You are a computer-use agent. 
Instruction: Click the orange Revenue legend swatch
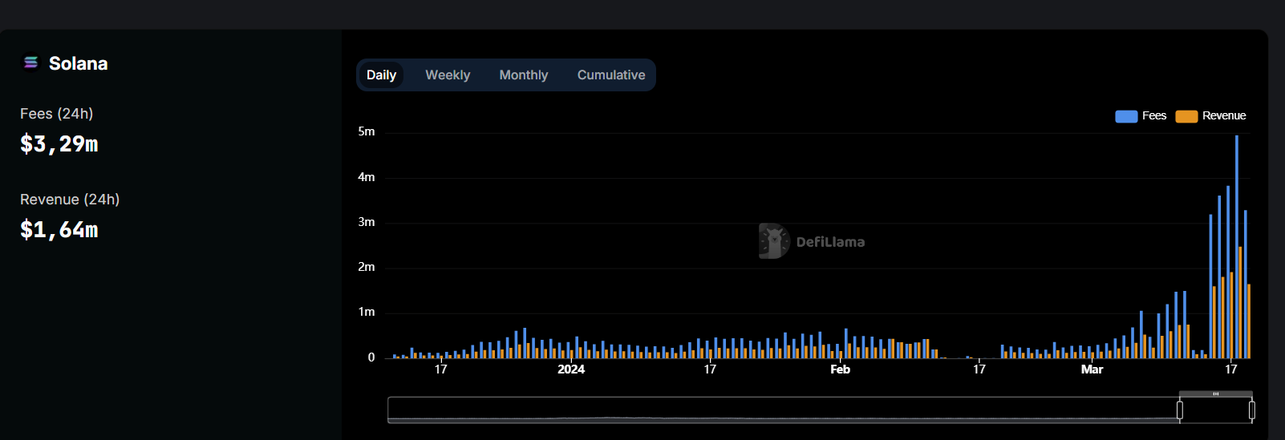click(x=1186, y=116)
